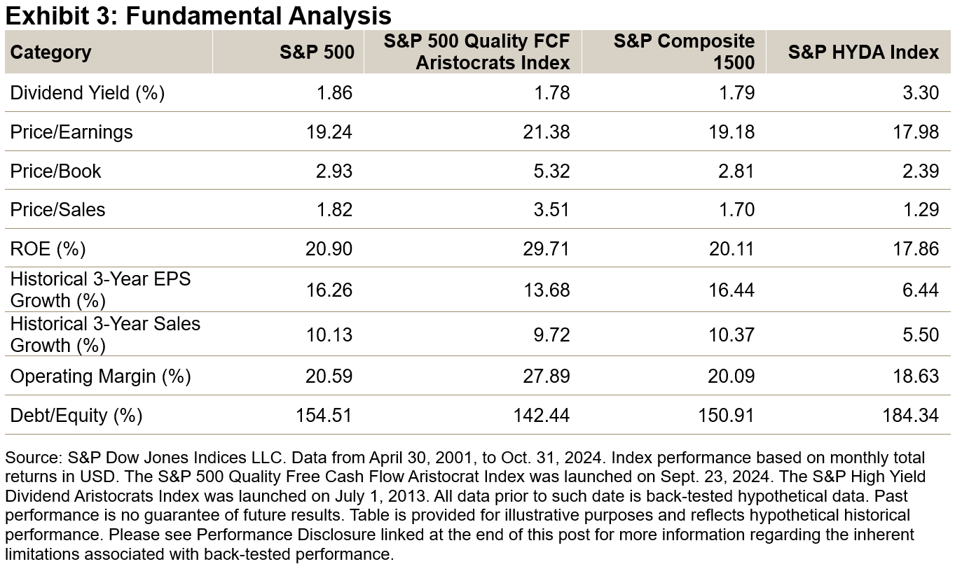Click the Price/Sales row label
This screenshot has height=571, width=955.
point(57,209)
